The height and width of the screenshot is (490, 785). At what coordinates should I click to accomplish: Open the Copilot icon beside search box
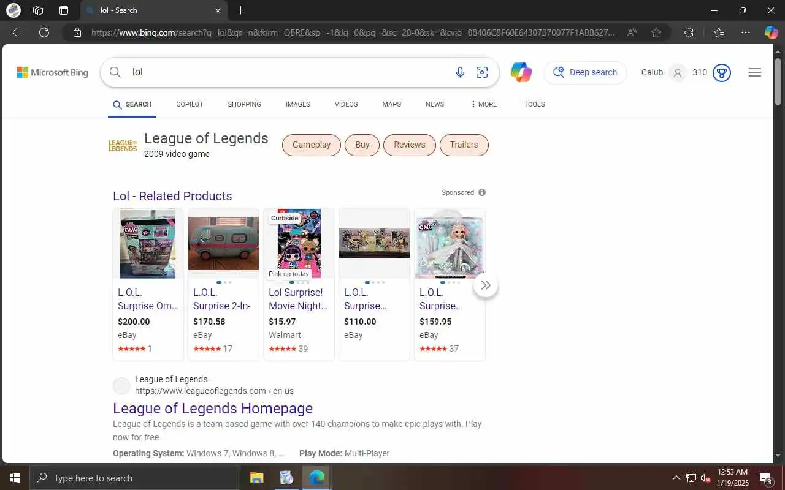(521, 72)
